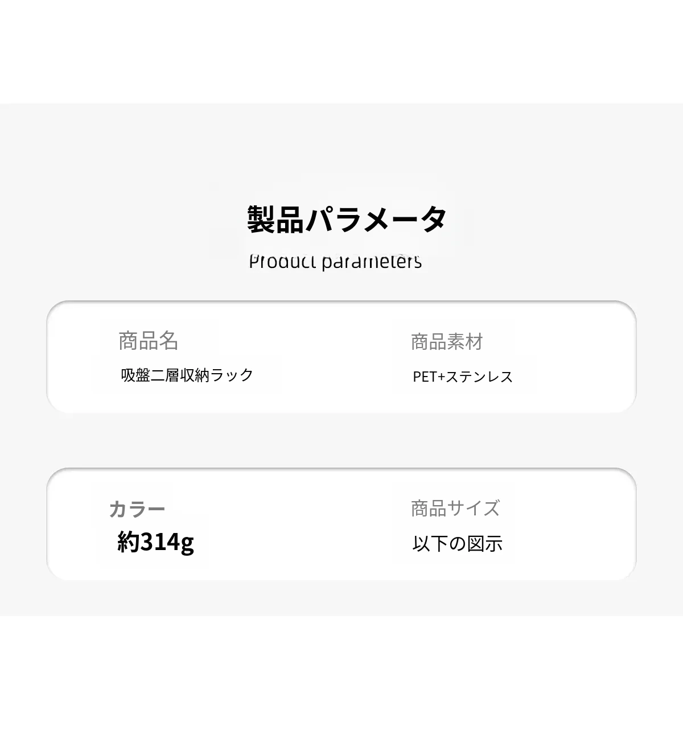
Task: Click the 'Product parameters' subtitle text
Action: tap(335, 261)
